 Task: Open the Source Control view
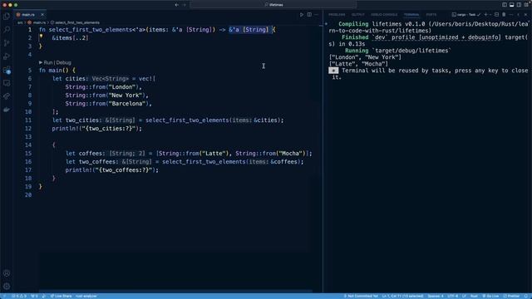pyautogui.click(x=7, y=43)
